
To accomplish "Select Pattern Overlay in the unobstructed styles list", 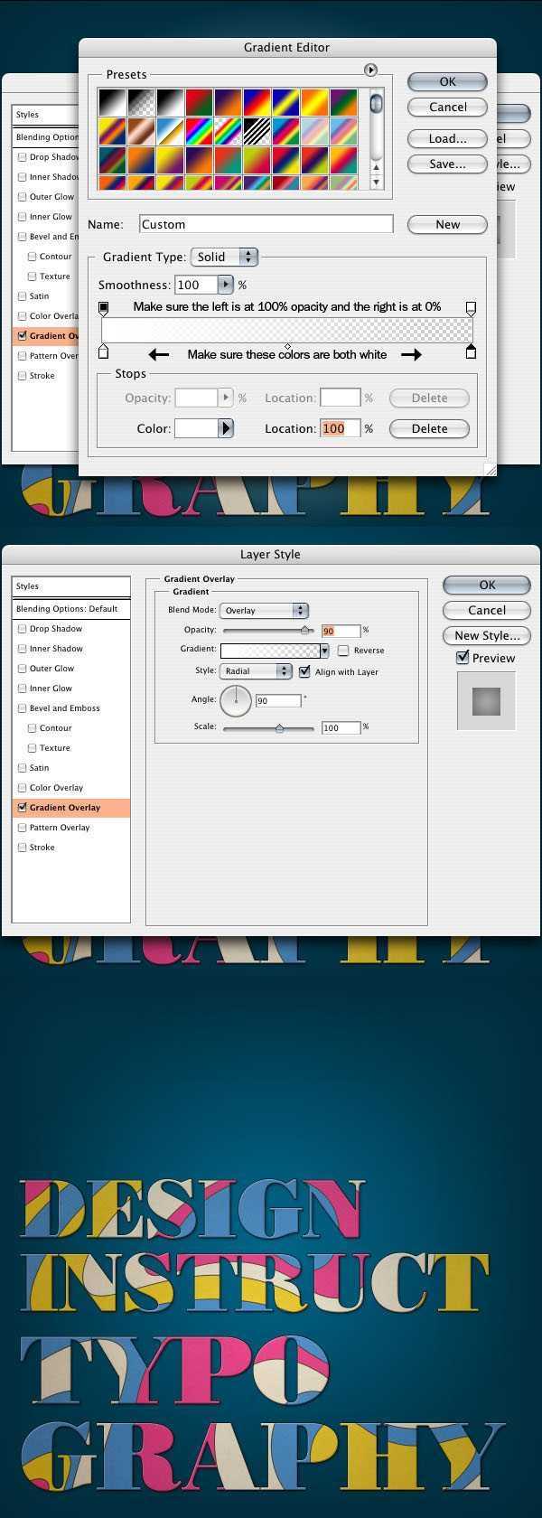I will pos(60,828).
